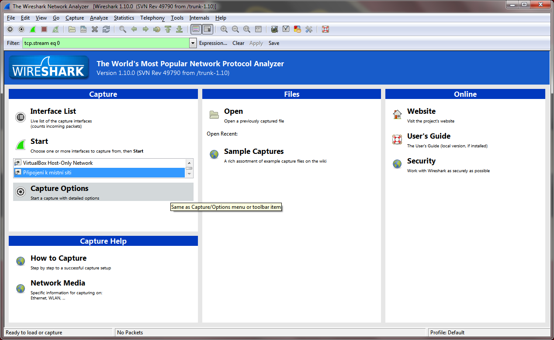Restart the running capture toolbar icon
The width and height of the screenshot is (554, 340).
[x=55, y=29]
